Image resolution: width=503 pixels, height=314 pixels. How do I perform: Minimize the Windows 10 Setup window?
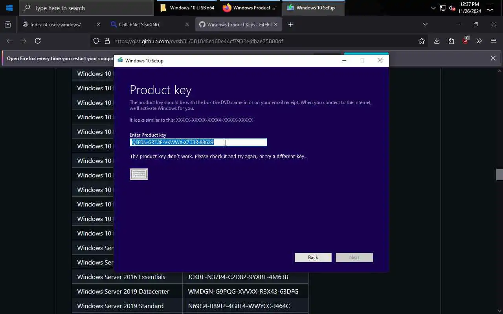(x=344, y=60)
